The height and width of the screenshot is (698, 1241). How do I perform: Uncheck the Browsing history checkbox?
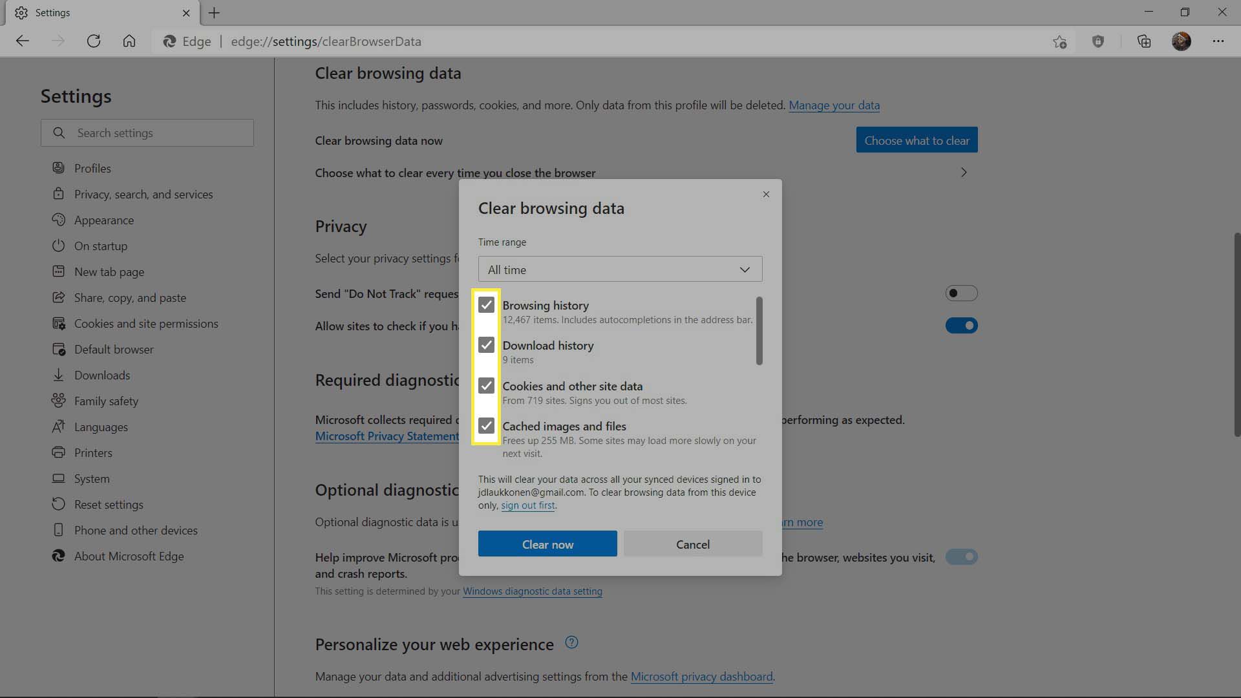click(486, 305)
